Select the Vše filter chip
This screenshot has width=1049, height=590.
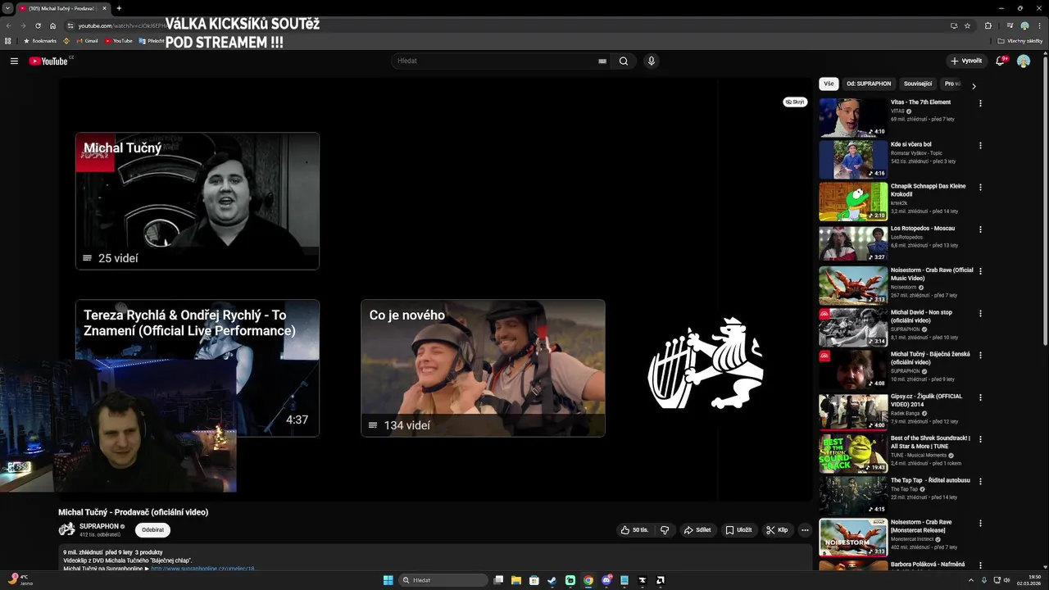pos(829,84)
